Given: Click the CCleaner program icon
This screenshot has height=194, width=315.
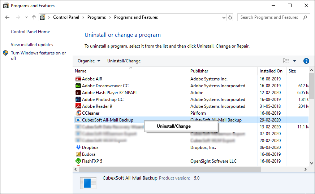Looking at the screenshot, I should pos(78,113).
